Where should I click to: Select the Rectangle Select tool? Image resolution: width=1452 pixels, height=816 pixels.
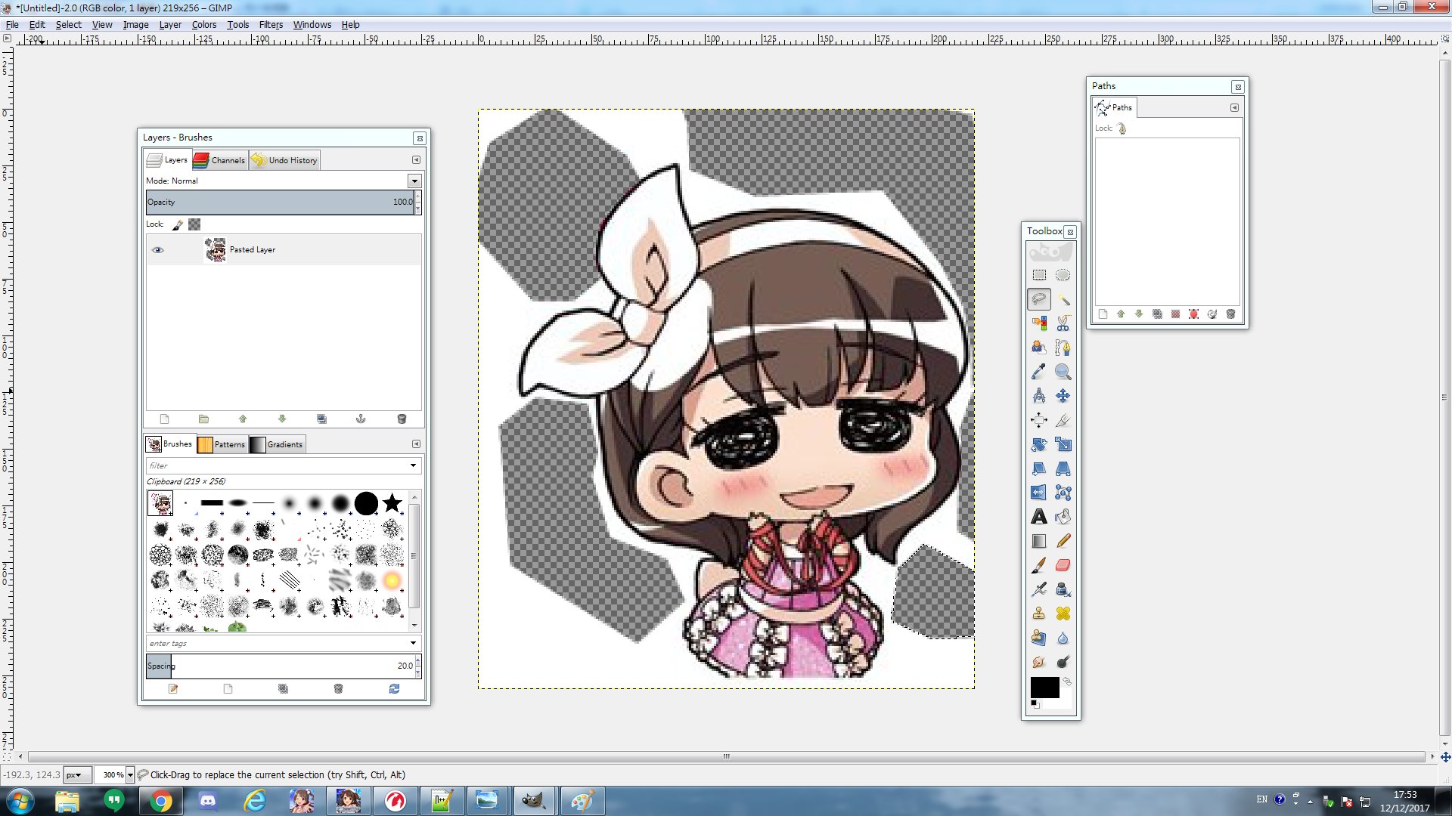coord(1039,275)
